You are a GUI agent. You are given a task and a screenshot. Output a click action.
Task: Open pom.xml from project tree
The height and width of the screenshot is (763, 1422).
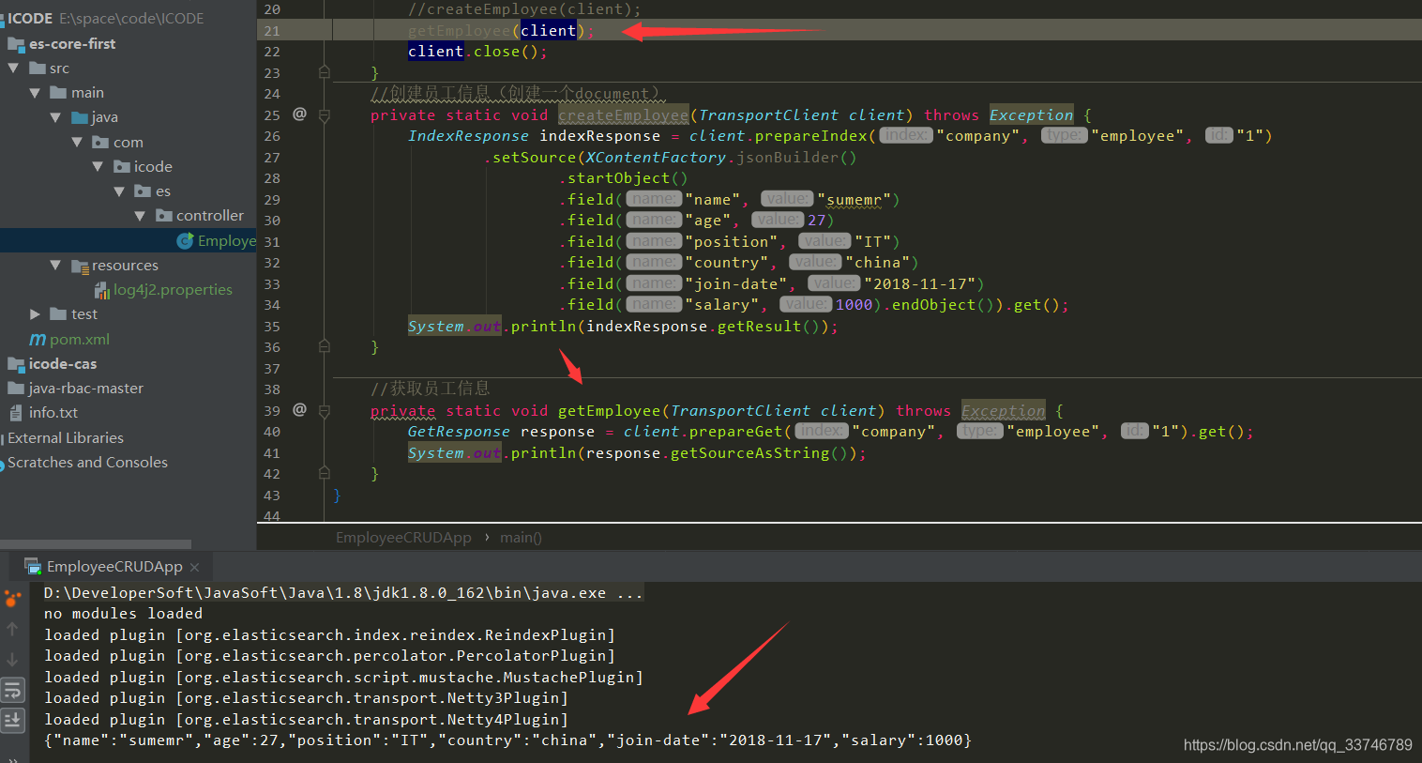point(80,339)
